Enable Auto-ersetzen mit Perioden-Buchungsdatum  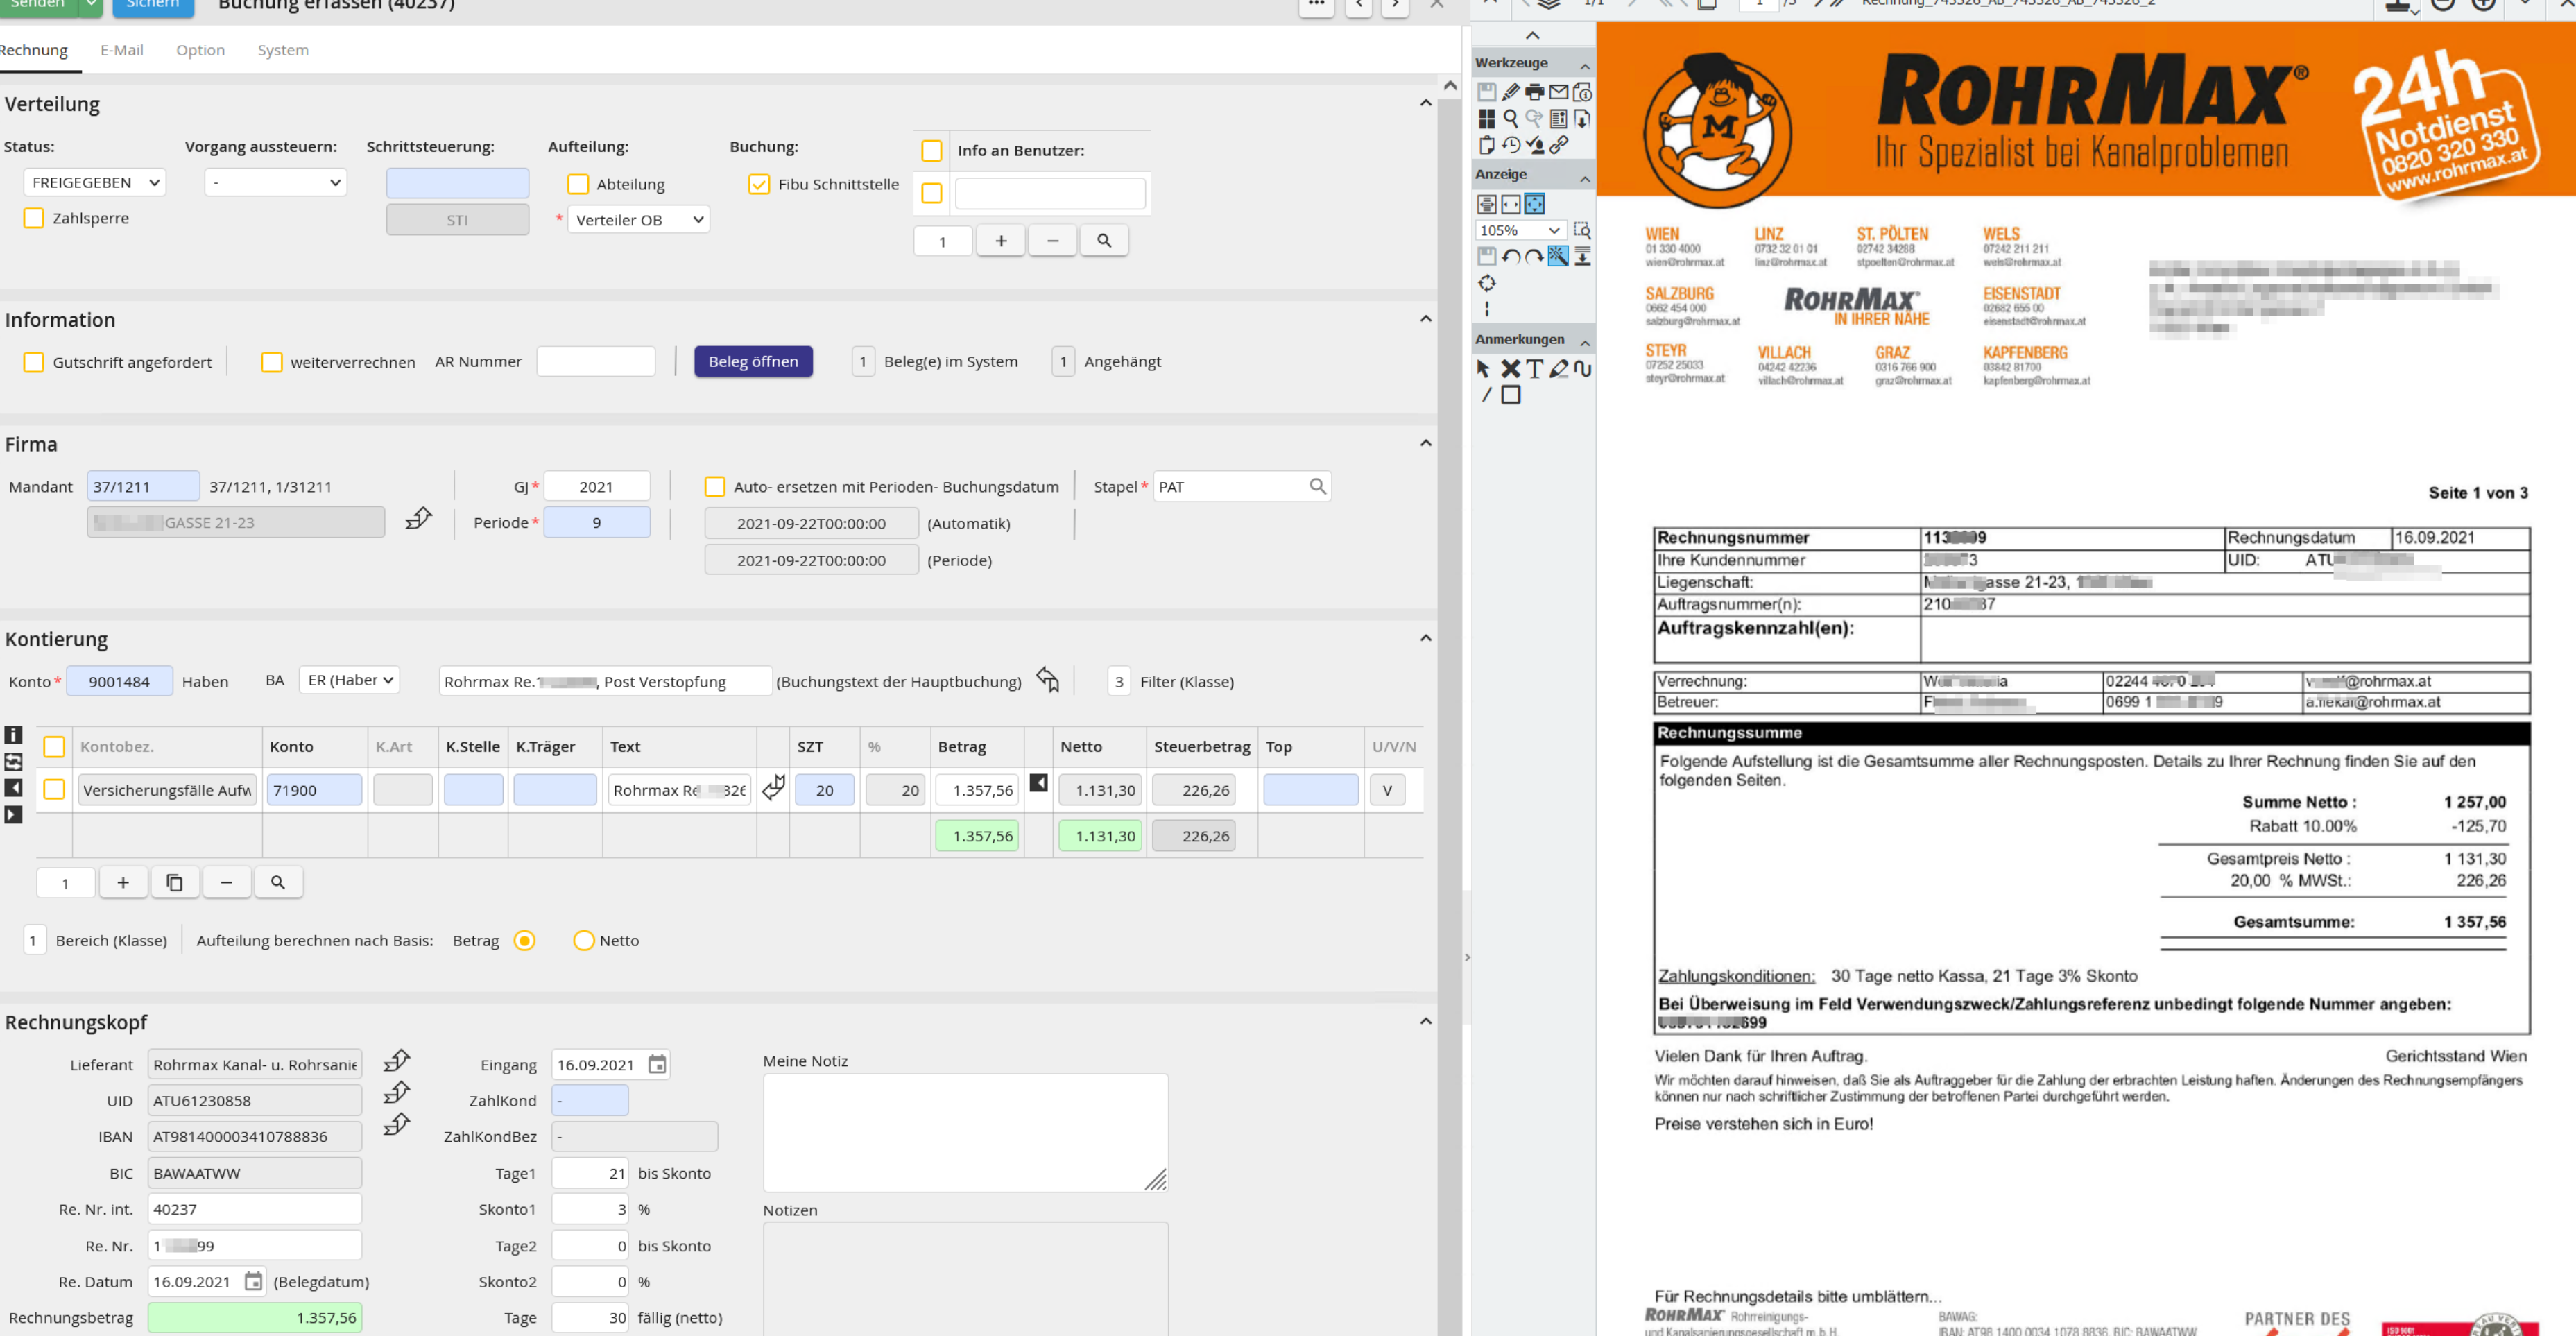pos(715,487)
